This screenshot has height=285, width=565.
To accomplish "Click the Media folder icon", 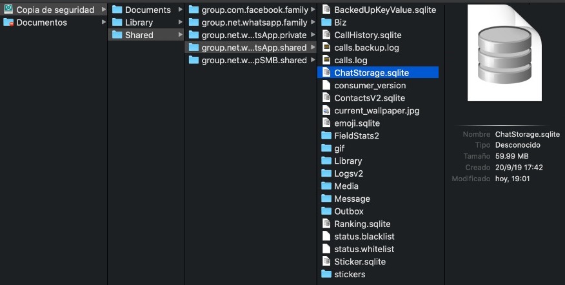I will pos(326,186).
